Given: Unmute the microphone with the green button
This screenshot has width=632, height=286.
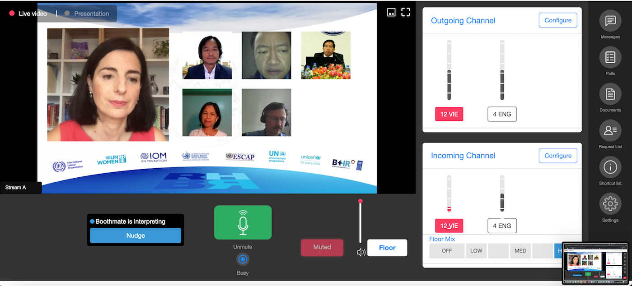Looking at the screenshot, I should pyautogui.click(x=243, y=222).
